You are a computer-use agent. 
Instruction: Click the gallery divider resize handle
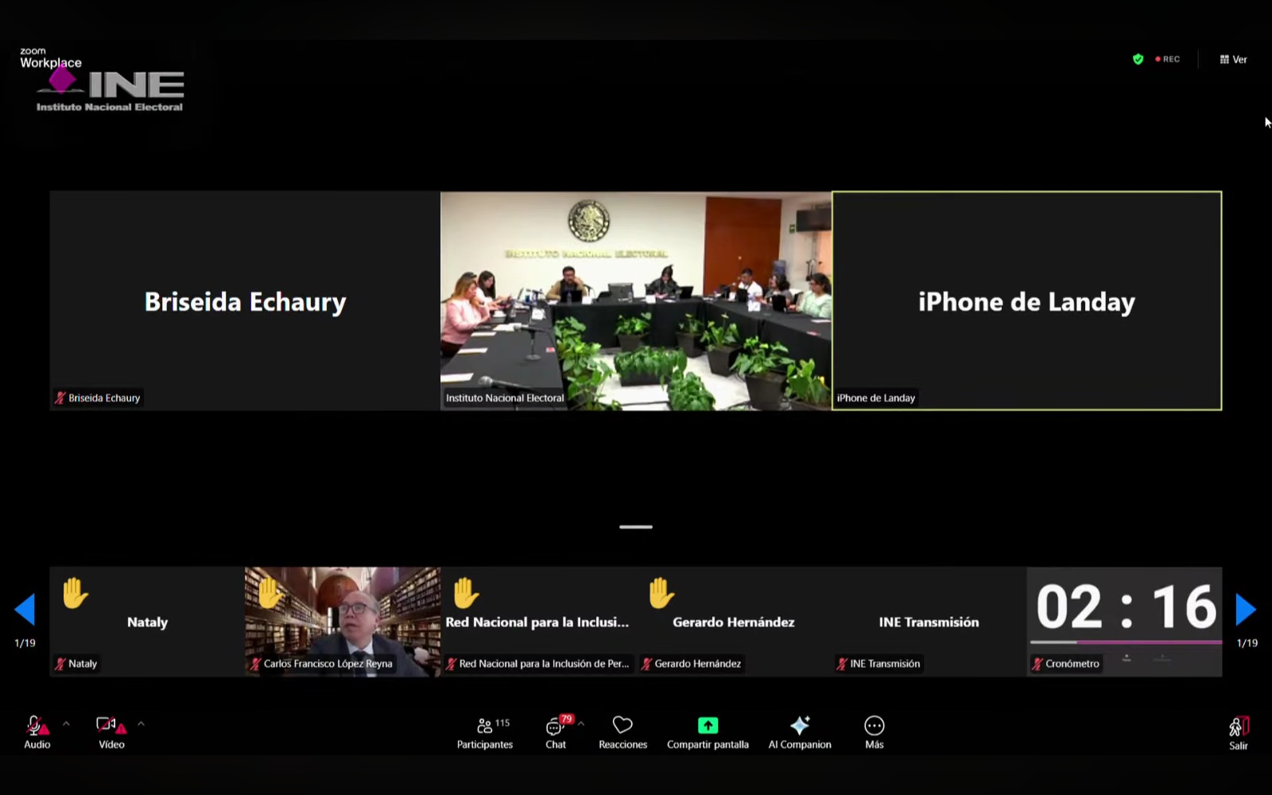point(636,526)
